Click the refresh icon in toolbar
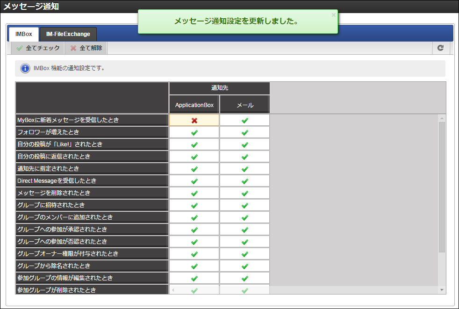 [x=440, y=48]
